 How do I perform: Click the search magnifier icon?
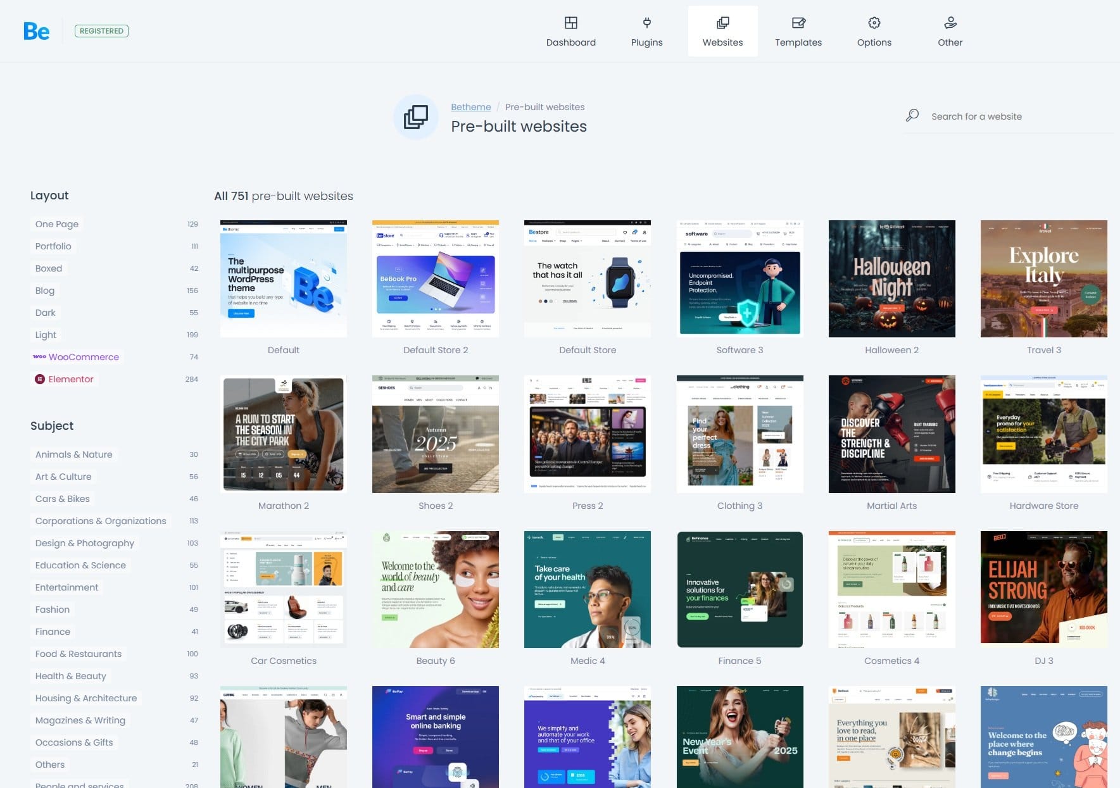pyautogui.click(x=912, y=115)
